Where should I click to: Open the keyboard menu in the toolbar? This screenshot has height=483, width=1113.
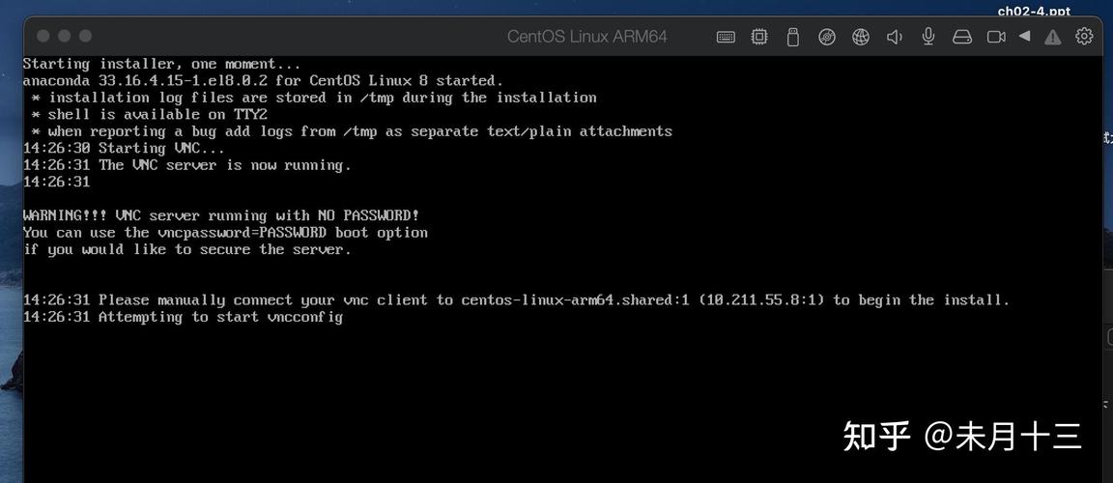(726, 37)
